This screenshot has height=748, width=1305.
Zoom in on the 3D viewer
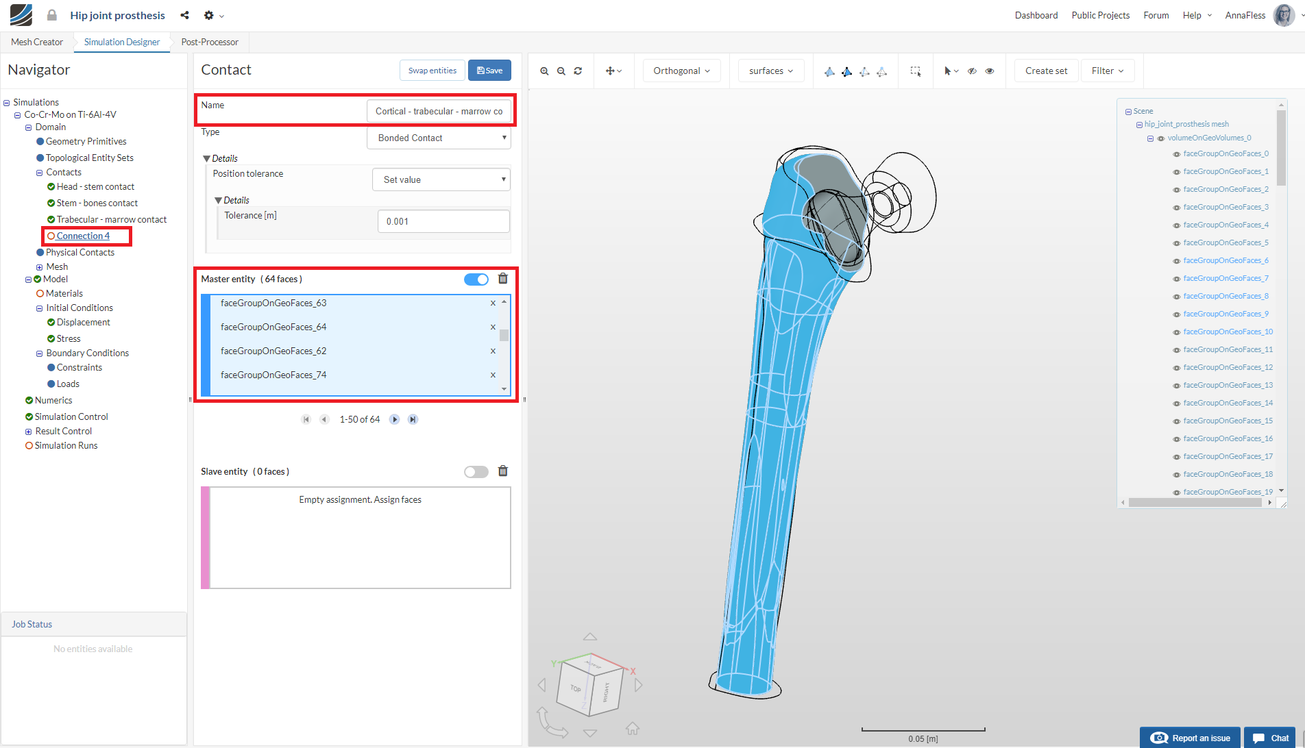click(544, 71)
